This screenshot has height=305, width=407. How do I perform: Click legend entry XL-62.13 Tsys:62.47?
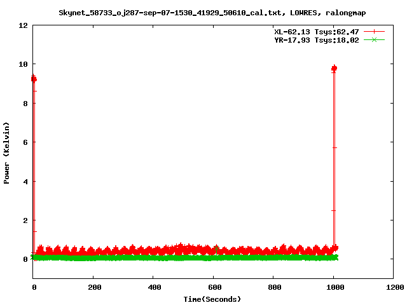point(317,32)
